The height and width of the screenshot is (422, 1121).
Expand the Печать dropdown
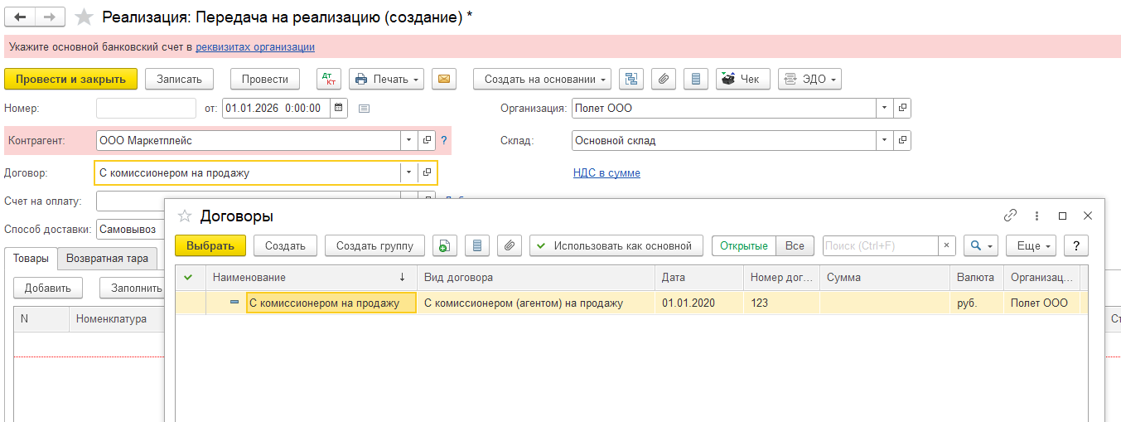[x=387, y=79]
